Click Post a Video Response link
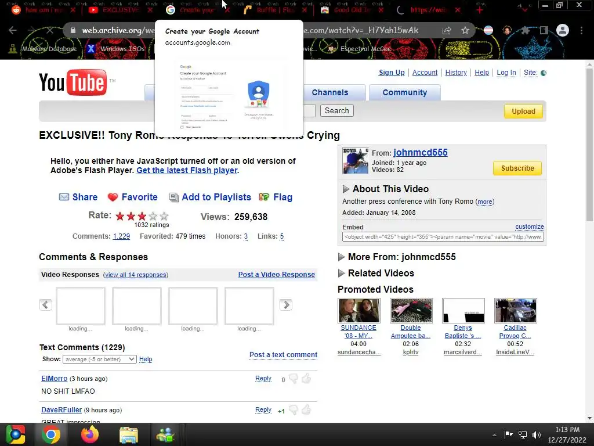594x446 pixels. point(277,275)
